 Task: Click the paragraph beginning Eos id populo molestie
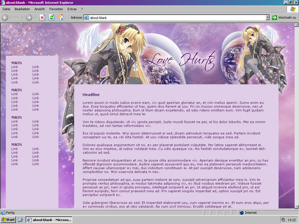point(172,135)
